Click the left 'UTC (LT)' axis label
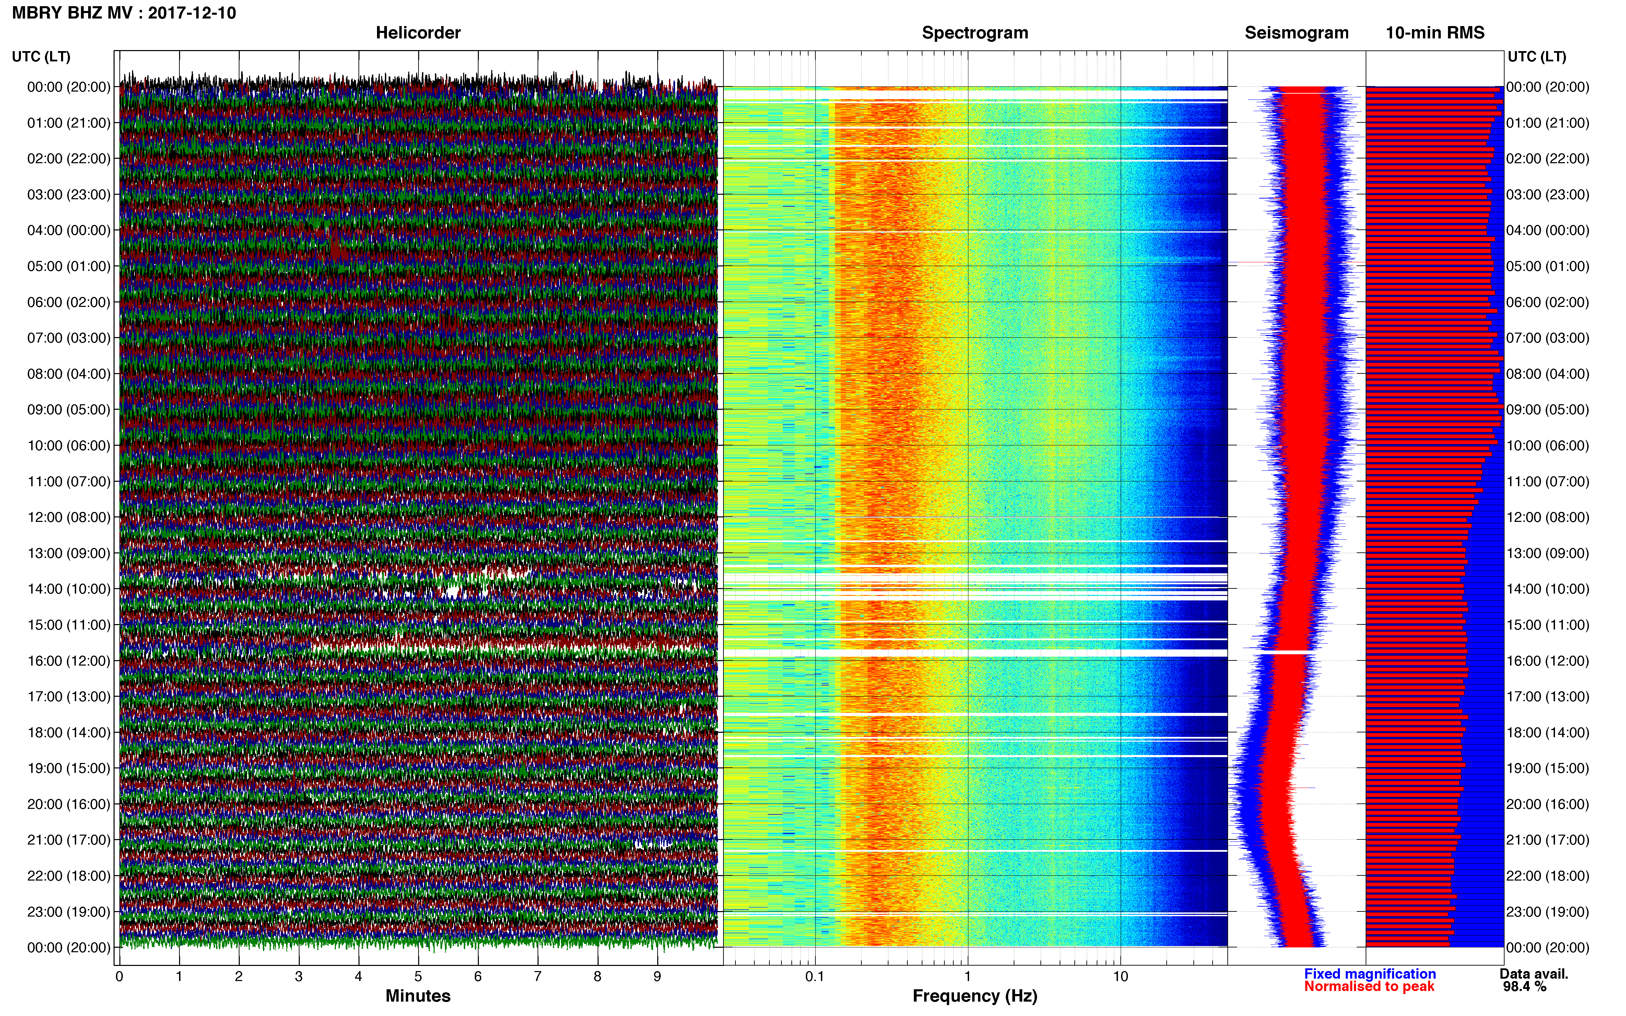Image resolution: width=1626 pixels, height=1016 pixels. click(x=41, y=57)
